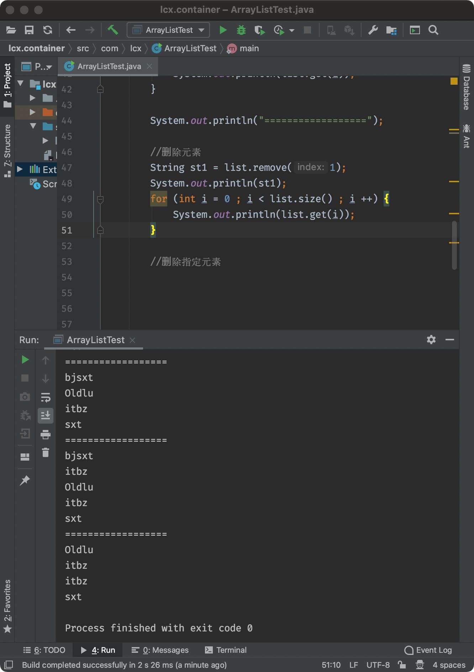The height and width of the screenshot is (672, 474).
Task: Open Project Structure icon
Action: (391, 30)
